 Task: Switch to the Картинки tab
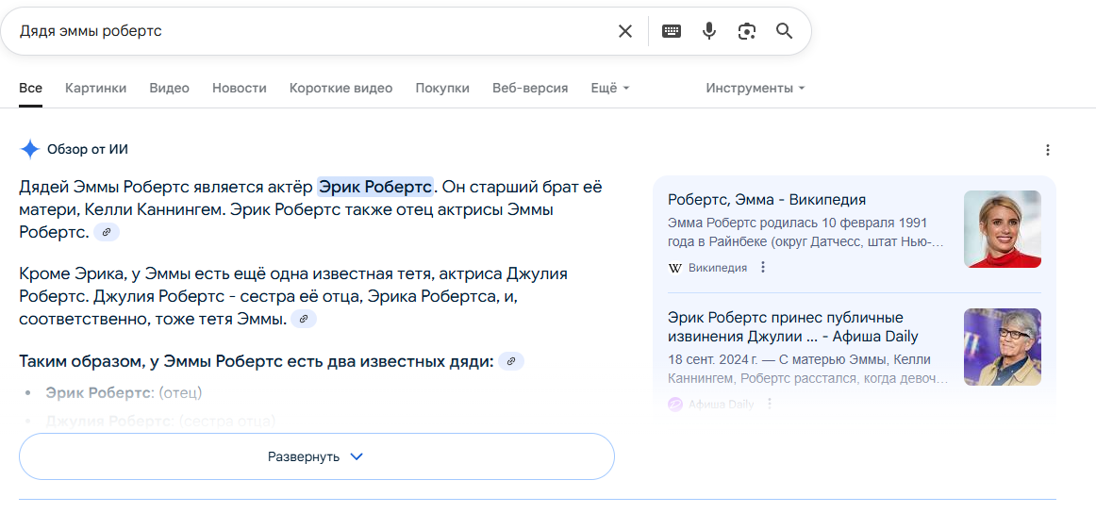tap(95, 88)
